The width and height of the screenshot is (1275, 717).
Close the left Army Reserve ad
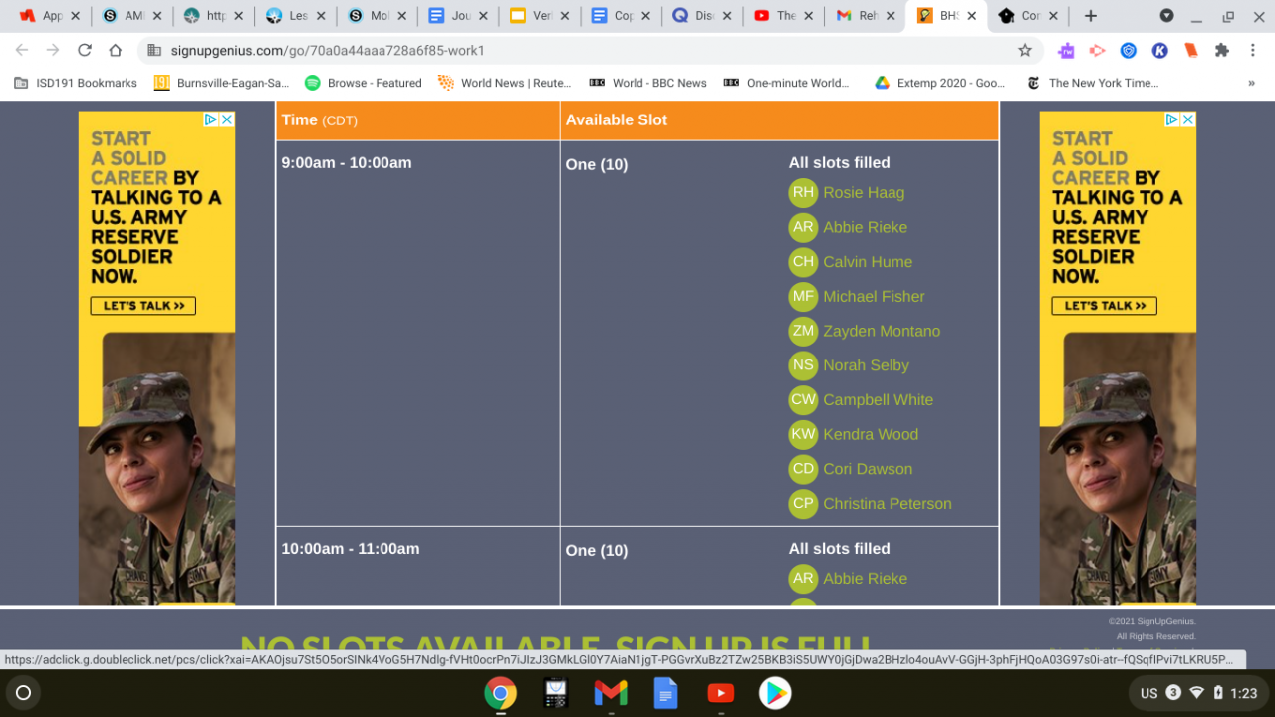tap(227, 119)
